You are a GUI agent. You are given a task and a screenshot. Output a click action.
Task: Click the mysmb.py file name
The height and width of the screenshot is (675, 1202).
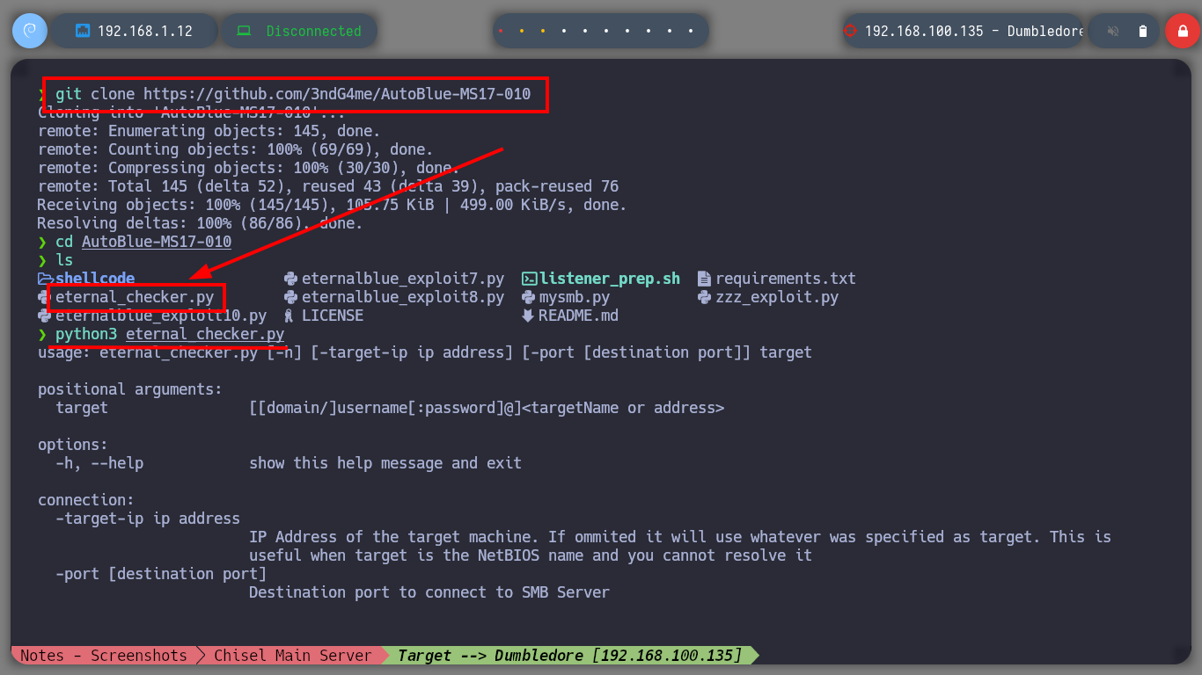pyautogui.click(x=575, y=297)
